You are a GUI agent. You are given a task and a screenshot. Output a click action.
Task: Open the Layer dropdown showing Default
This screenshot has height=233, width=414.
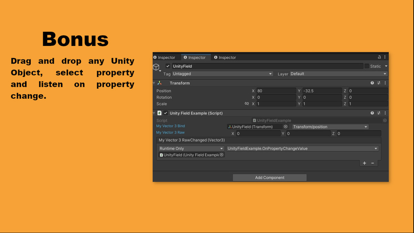(x=339, y=74)
